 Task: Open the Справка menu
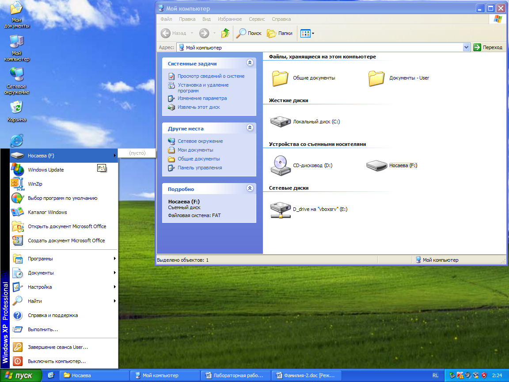(281, 19)
